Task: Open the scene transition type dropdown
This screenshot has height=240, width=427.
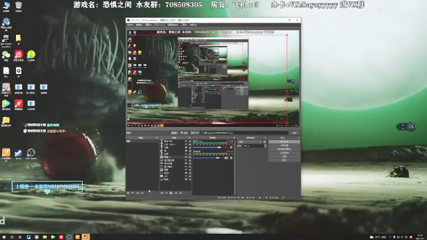Action: coord(250,142)
